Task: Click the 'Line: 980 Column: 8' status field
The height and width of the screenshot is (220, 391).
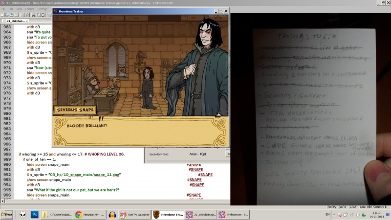Action: 373,207
